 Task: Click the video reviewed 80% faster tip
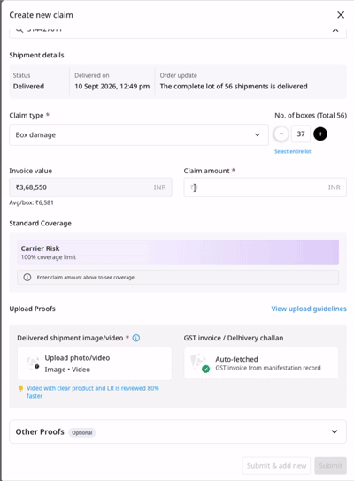[93, 392]
